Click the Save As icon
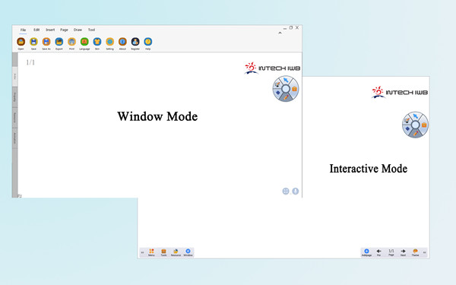 coord(46,42)
